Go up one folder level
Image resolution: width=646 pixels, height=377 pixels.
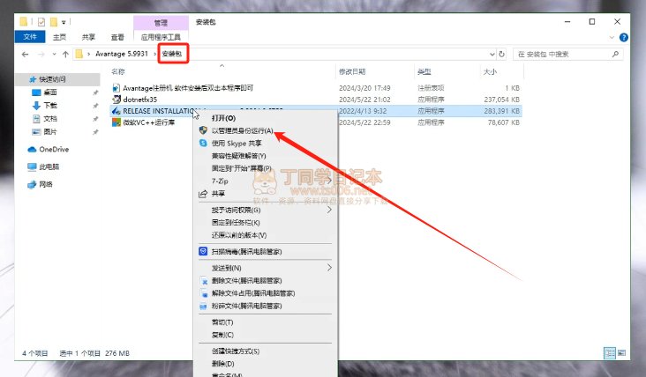point(65,55)
